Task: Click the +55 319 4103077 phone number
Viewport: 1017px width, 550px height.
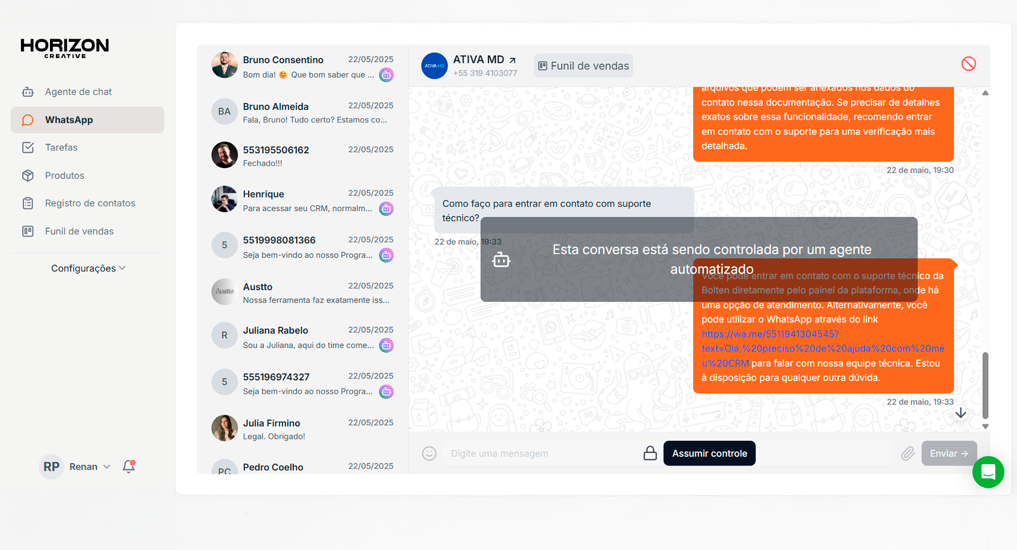Action: 485,73
